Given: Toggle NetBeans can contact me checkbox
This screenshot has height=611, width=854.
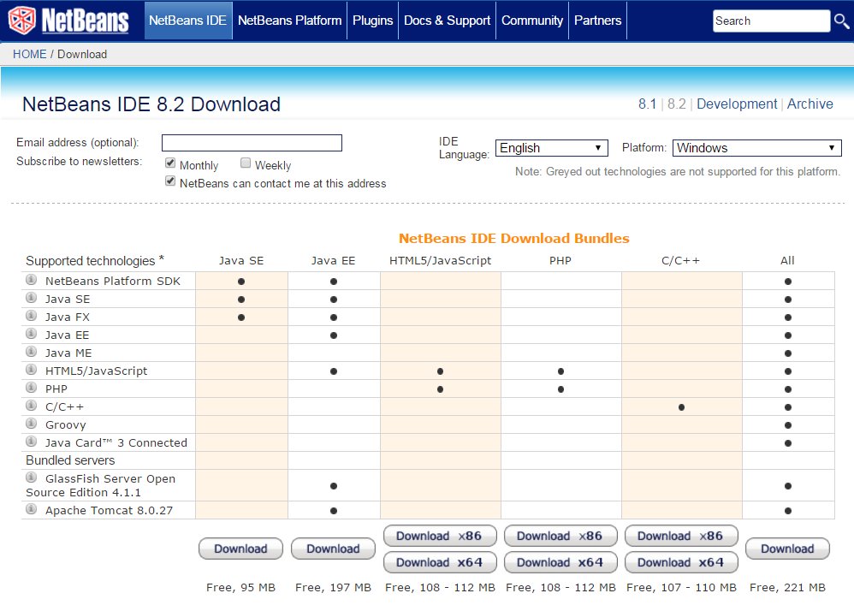Looking at the screenshot, I should click(x=170, y=181).
